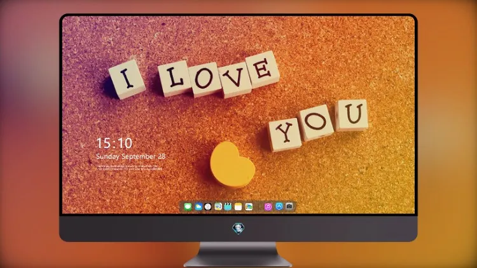
Task: Open the Weather app in the dock
Action: (198, 206)
